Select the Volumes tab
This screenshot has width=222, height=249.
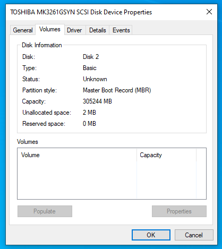[50, 29]
